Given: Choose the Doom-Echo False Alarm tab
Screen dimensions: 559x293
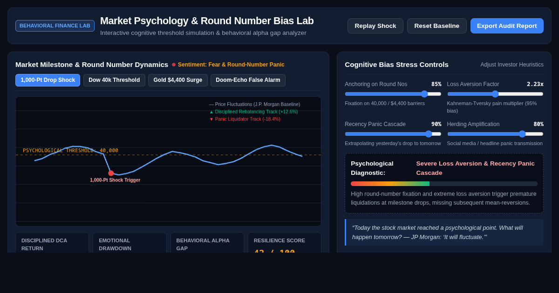Looking at the screenshot, I should 248,80.
